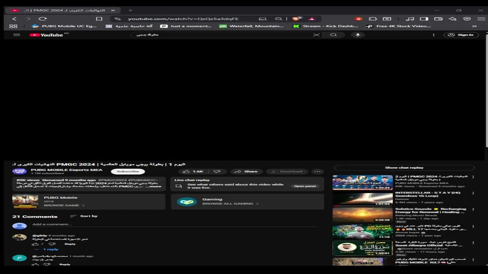Like the comment by @g8dp
Viewport: 488px width, 274px height.
click(35, 244)
